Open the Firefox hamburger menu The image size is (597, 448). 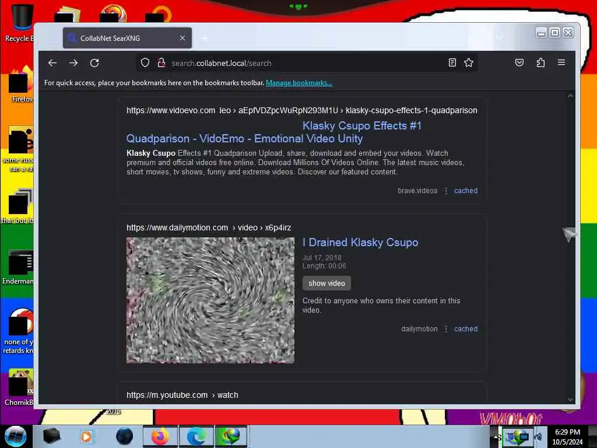coord(561,62)
